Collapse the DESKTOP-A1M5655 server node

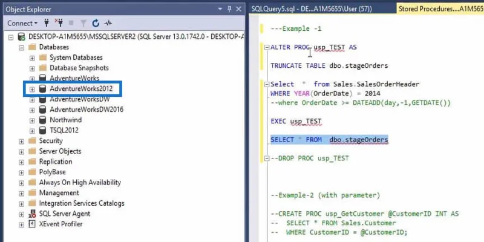(x=11, y=37)
